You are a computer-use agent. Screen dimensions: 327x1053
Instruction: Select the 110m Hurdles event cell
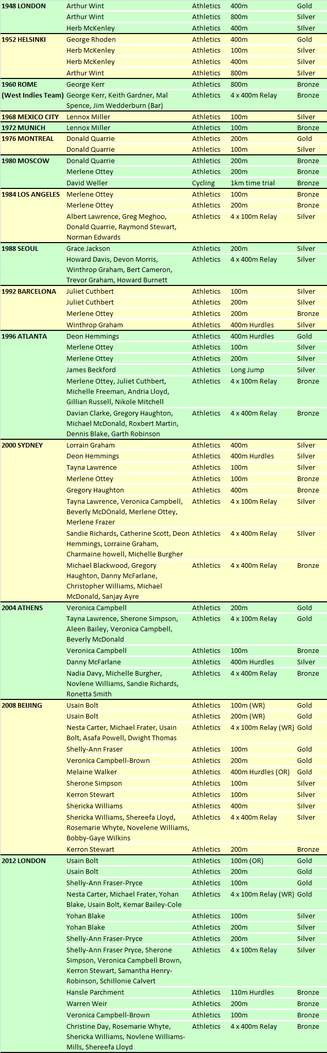[252, 993]
